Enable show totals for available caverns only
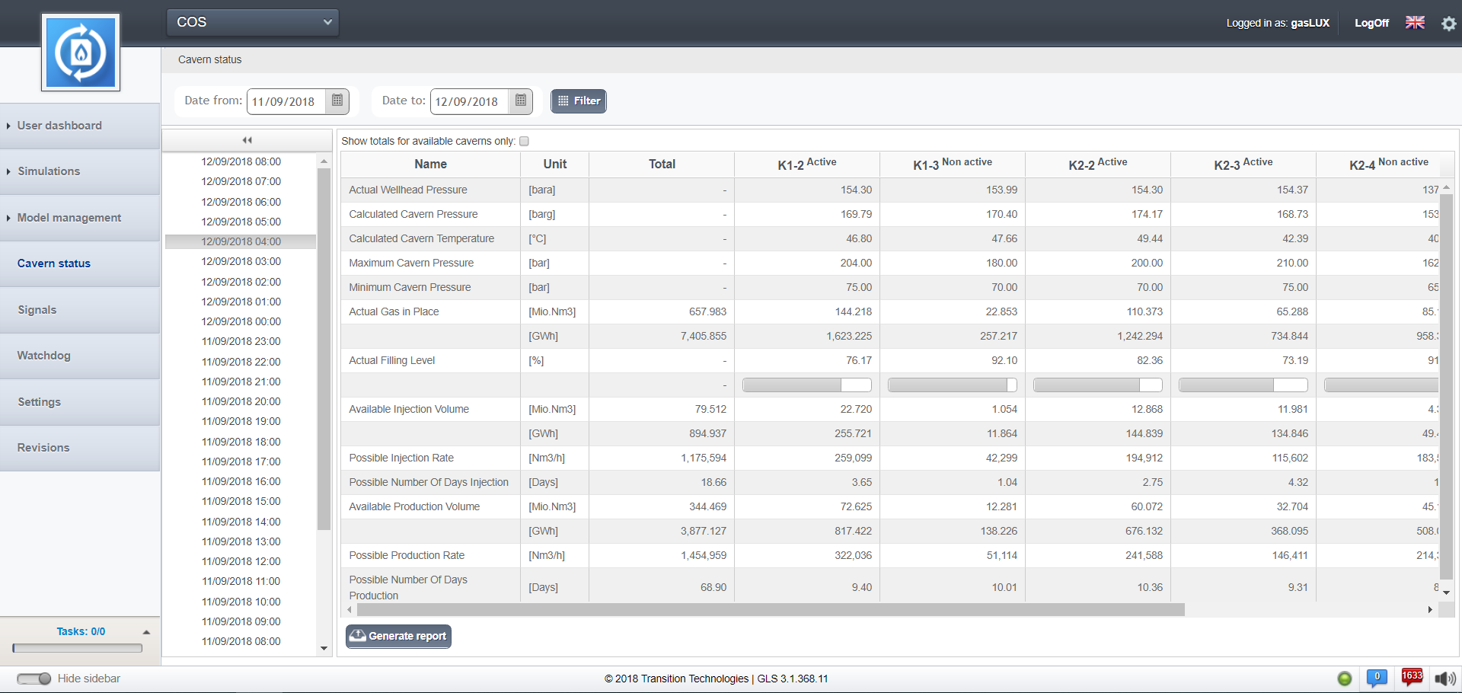The width and height of the screenshot is (1462, 693). coord(524,142)
